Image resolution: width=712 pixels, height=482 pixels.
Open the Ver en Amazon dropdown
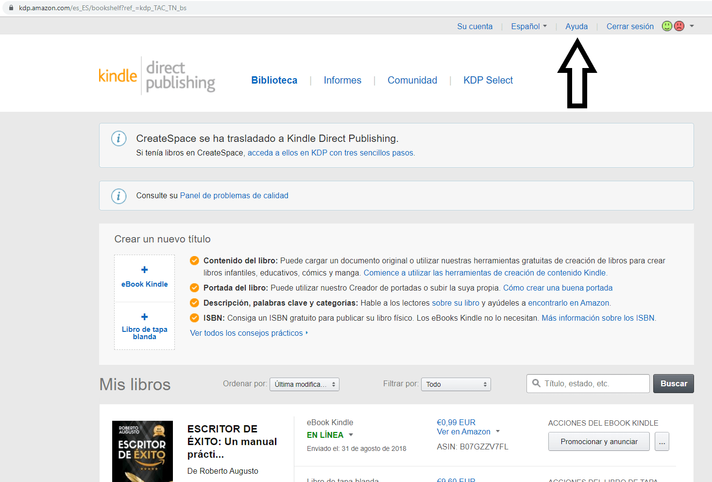click(x=468, y=431)
